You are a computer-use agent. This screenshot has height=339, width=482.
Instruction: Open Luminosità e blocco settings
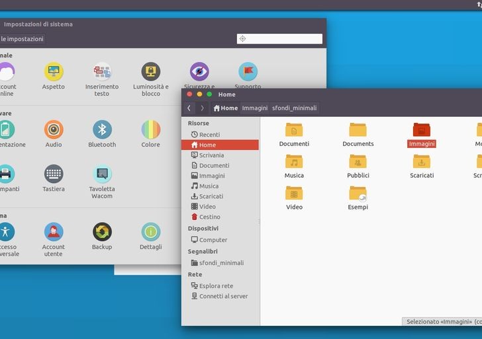tap(151, 71)
